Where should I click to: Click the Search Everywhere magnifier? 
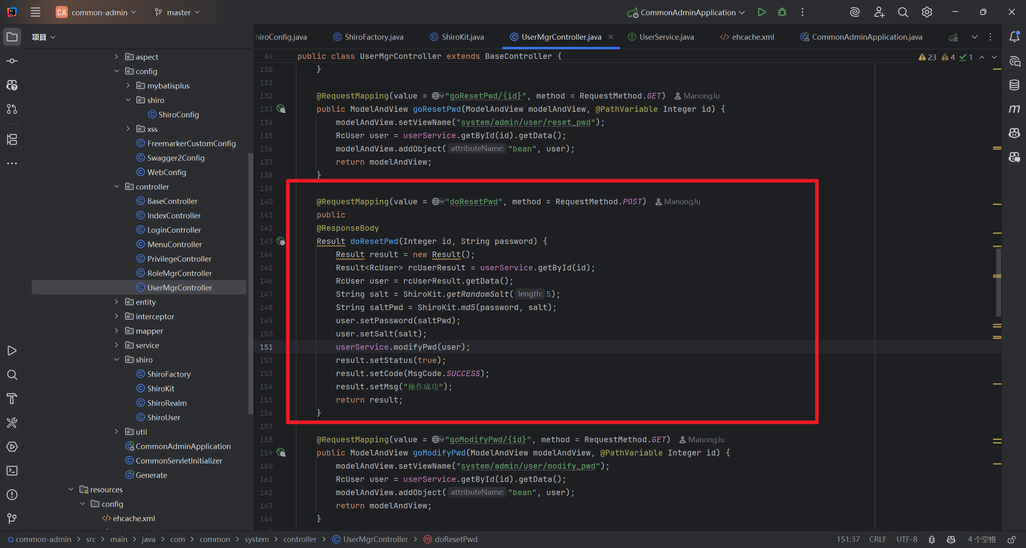pos(903,12)
